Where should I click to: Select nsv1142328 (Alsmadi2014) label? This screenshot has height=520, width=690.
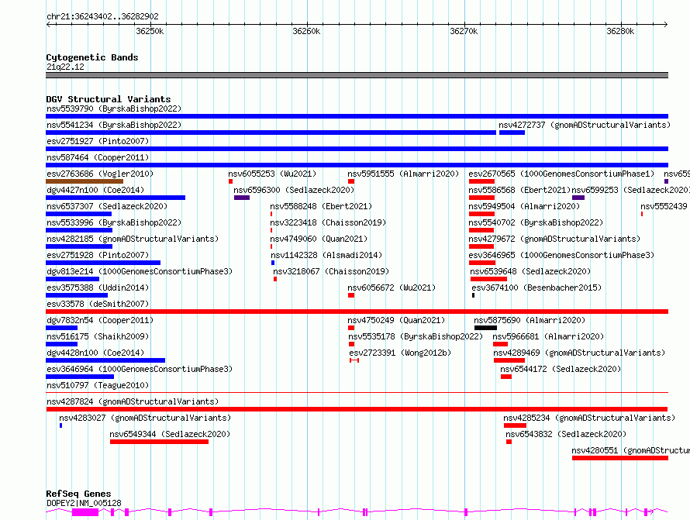[x=326, y=255]
